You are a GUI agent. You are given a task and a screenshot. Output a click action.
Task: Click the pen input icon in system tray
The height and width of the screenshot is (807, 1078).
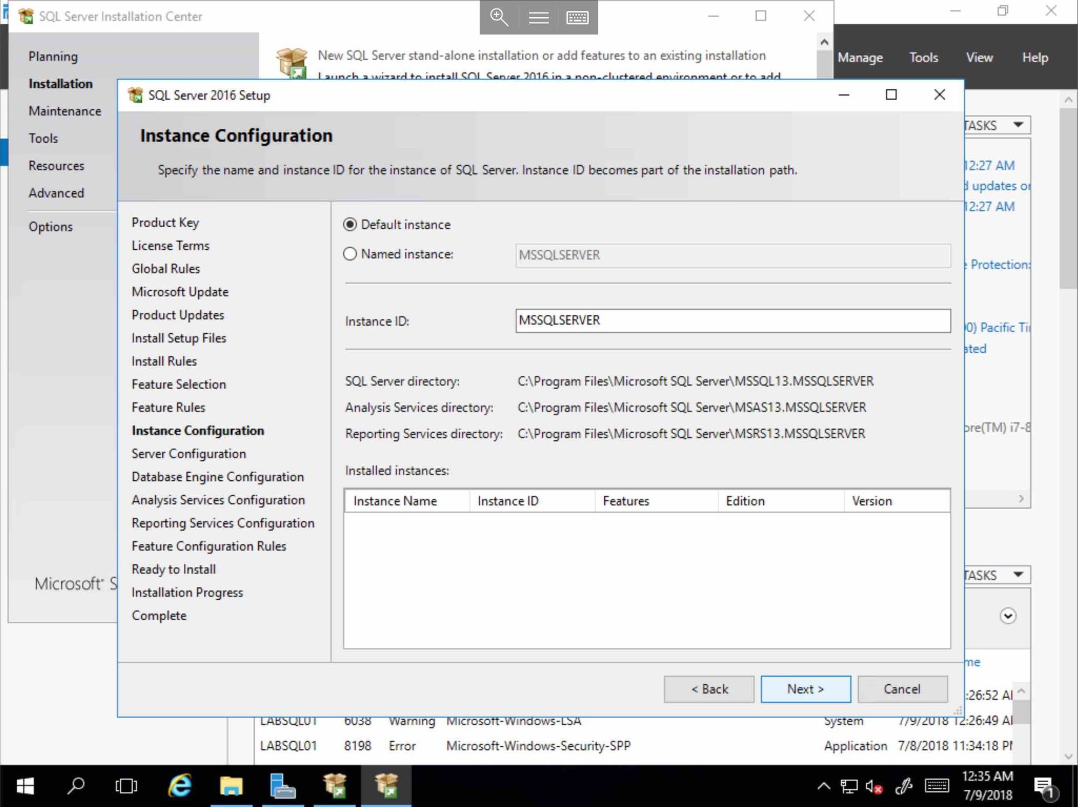pos(904,787)
